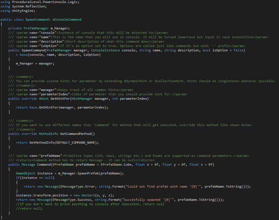Click the comment 'You can provide custom hints'
279x220 pixels.
pyautogui.click(x=142, y=81)
